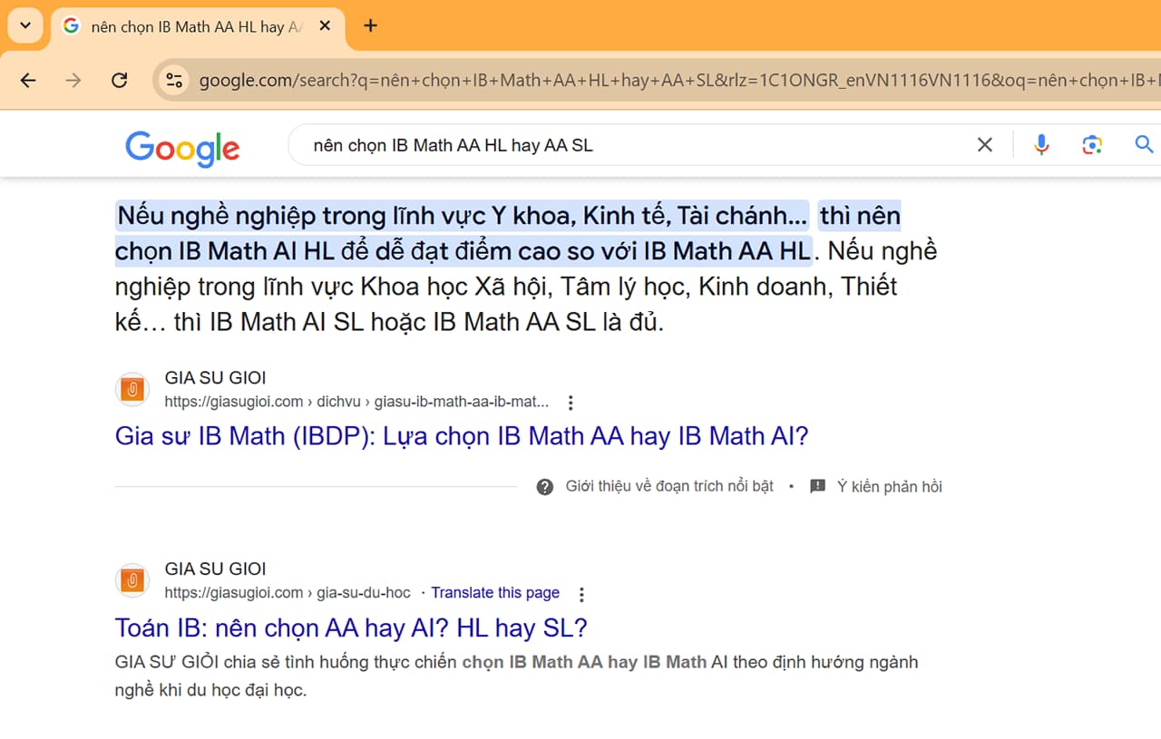The height and width of the screenshot is (739, 1161).
Task: Open more options for gia-su-du-hoc result
Action: (581, 595)
